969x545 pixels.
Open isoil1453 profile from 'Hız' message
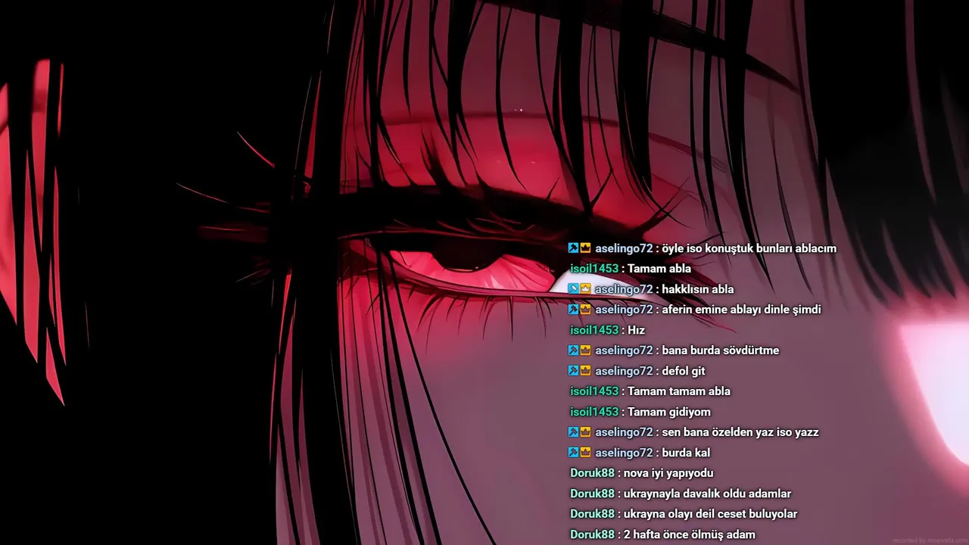(x=594, y=330)
